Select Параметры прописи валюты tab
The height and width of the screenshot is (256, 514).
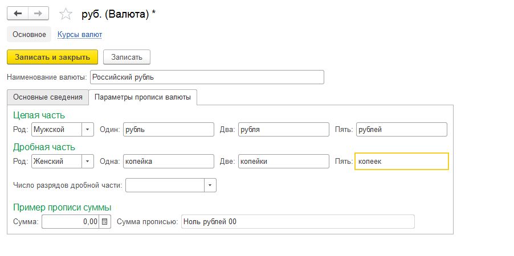[x=142, y=97]
